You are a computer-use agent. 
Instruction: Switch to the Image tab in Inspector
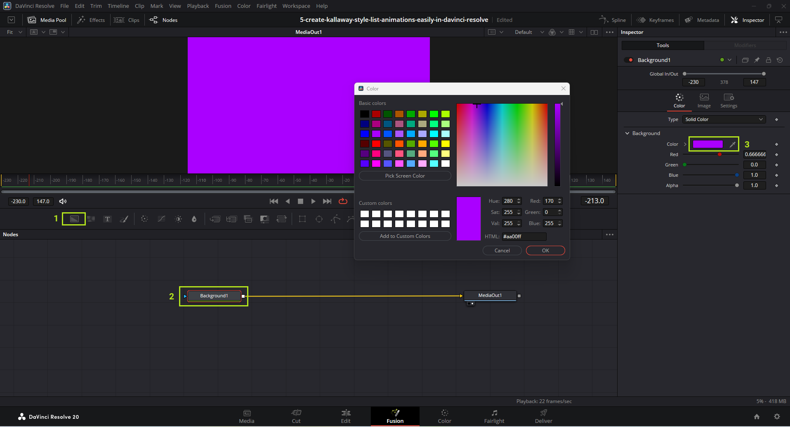704,100
